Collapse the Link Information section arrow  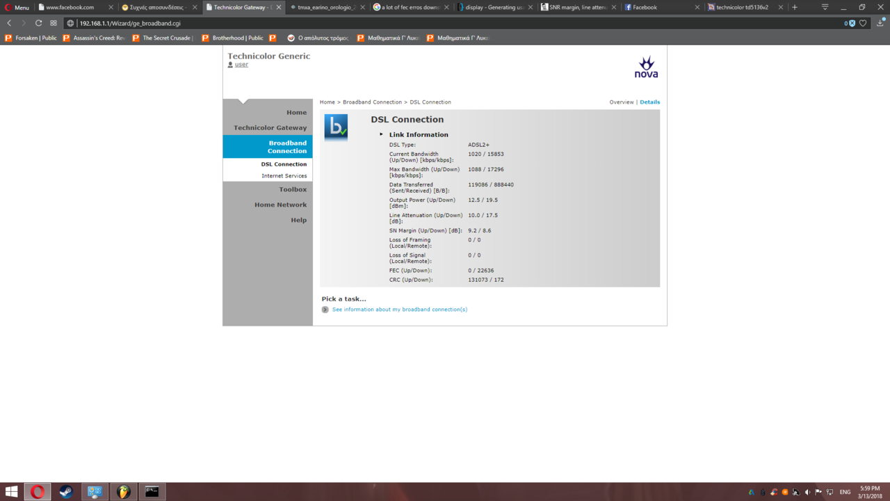tap(381, 134)
